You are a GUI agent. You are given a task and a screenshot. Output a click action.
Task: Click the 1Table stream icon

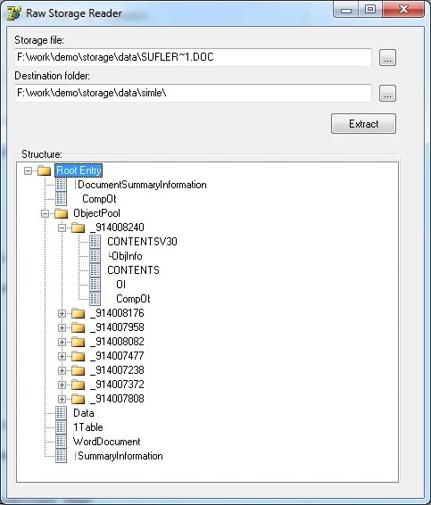click(62, 427)
